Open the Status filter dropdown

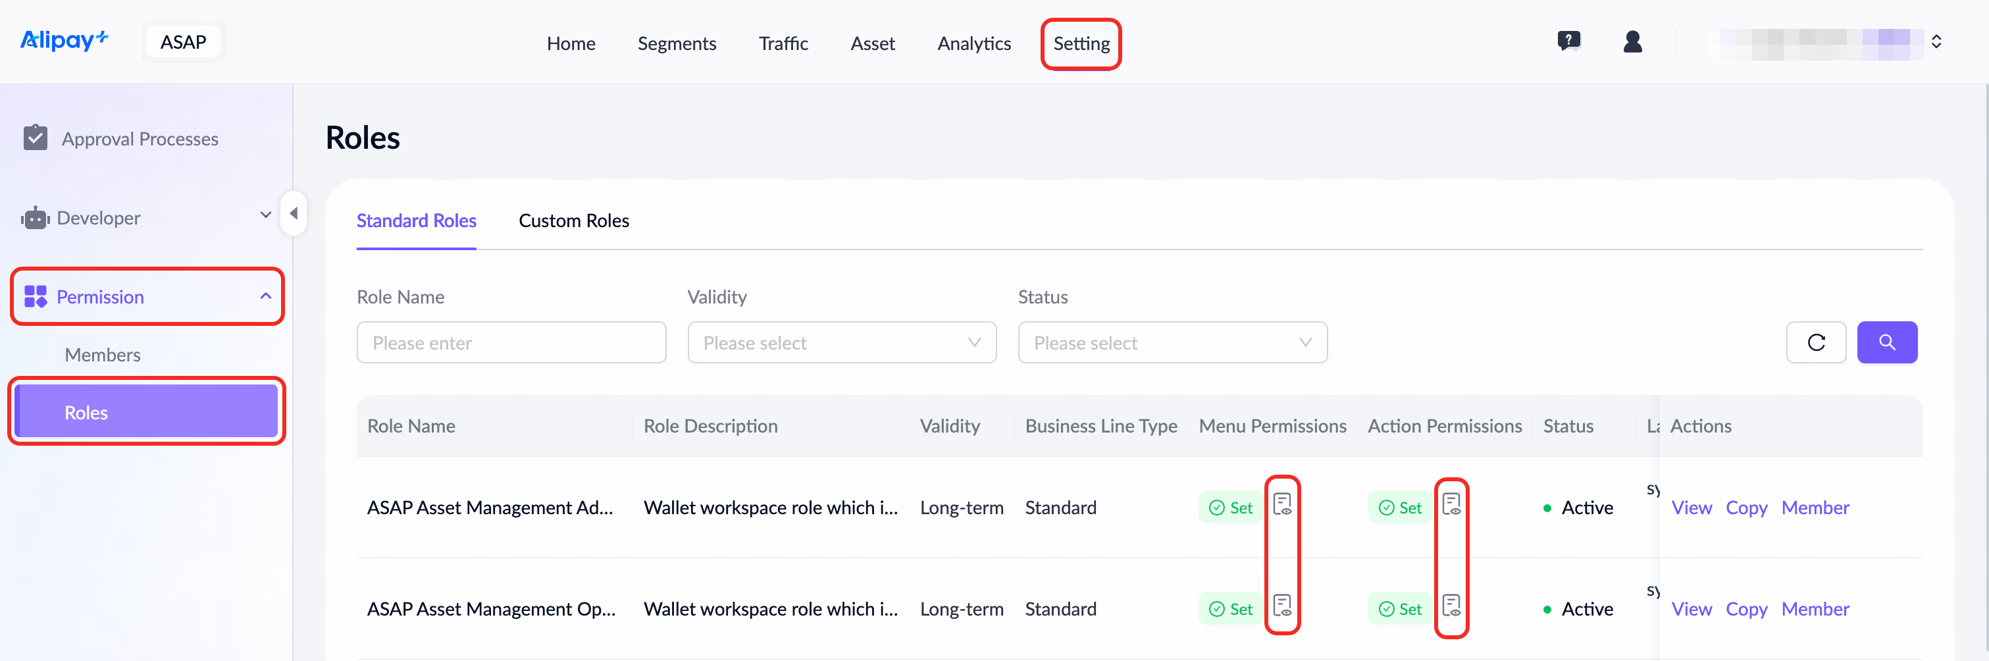[x=1172, y=343]
